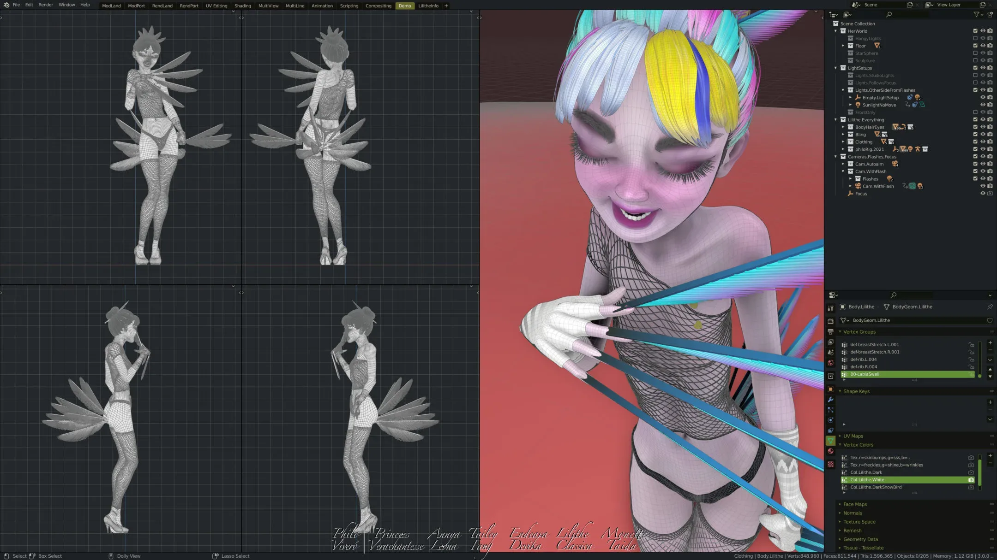Expand the UV Maps panel
Screen dimensions: 997x560
point(853,436)
